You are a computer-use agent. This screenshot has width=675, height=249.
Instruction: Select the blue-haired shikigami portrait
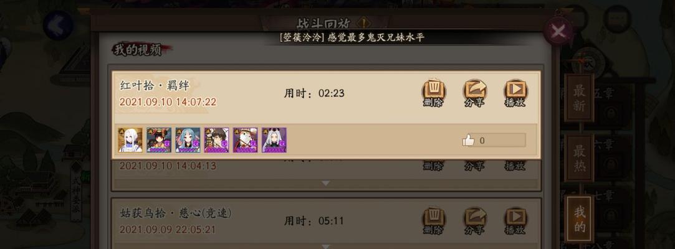click(x=188, y=140)
